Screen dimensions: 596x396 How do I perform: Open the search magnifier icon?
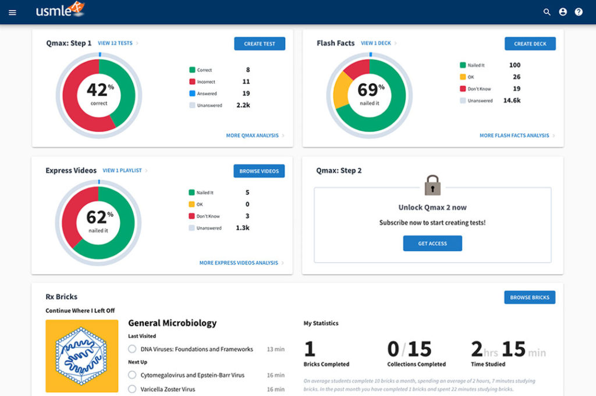[547, 12]
